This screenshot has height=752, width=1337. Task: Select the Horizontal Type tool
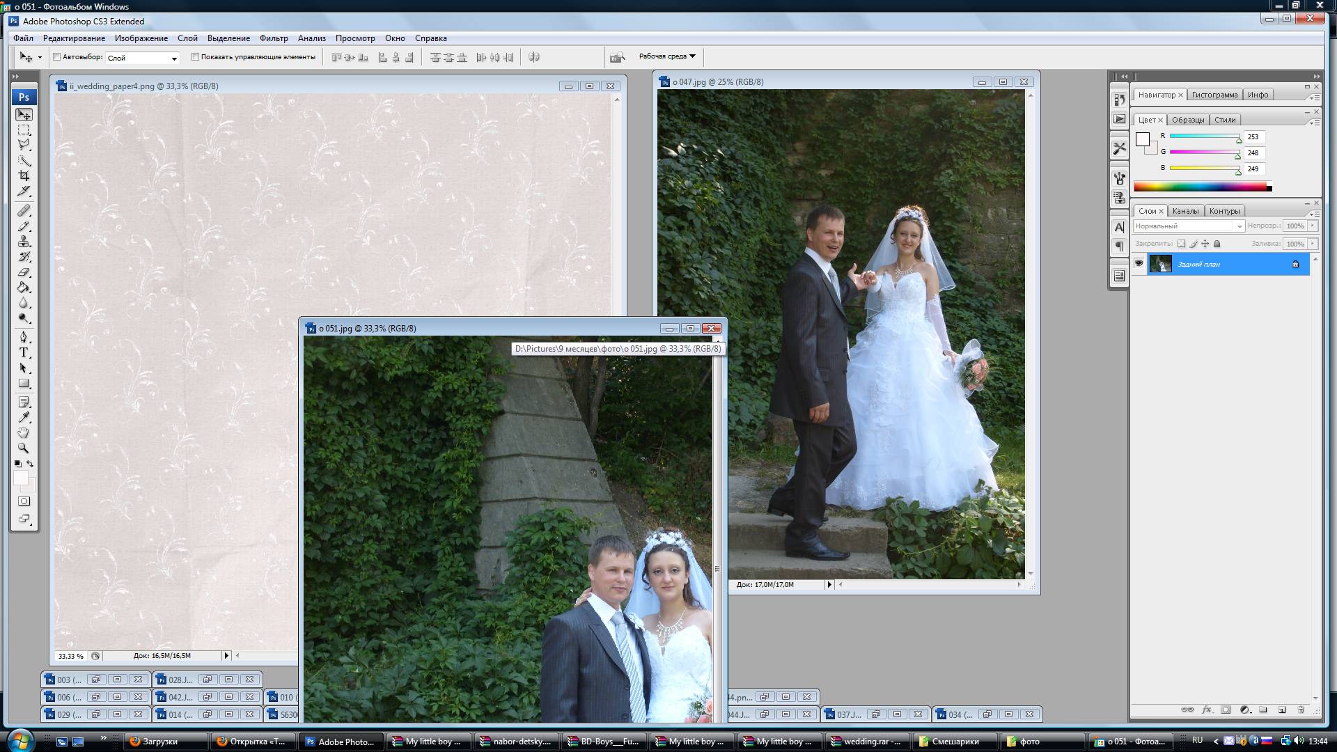pos(24,352)
